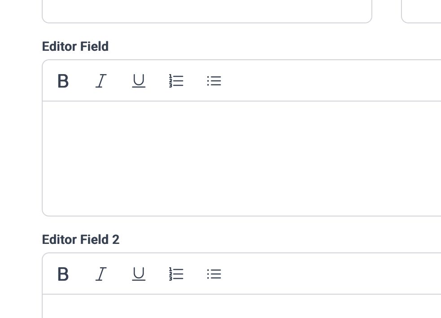Focus the Editor Field 2 text area
This screenshot has height=318, width=441.
[x=242, y=306]
